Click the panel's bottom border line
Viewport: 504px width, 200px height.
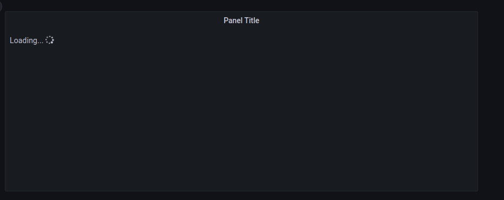[x=241, y=191]
